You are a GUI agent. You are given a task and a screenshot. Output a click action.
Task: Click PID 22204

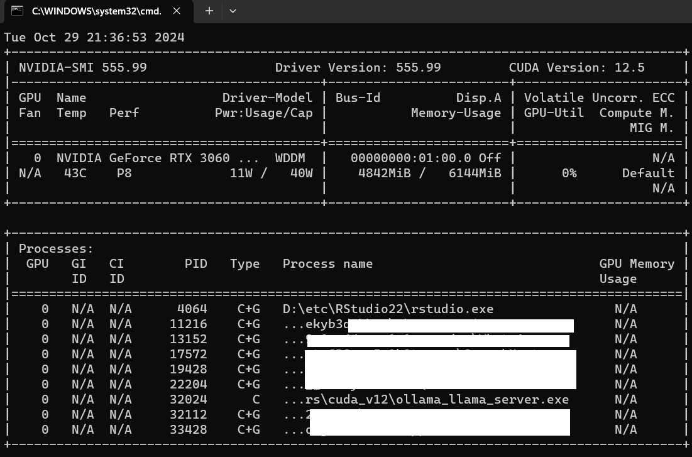pos(189,384)
